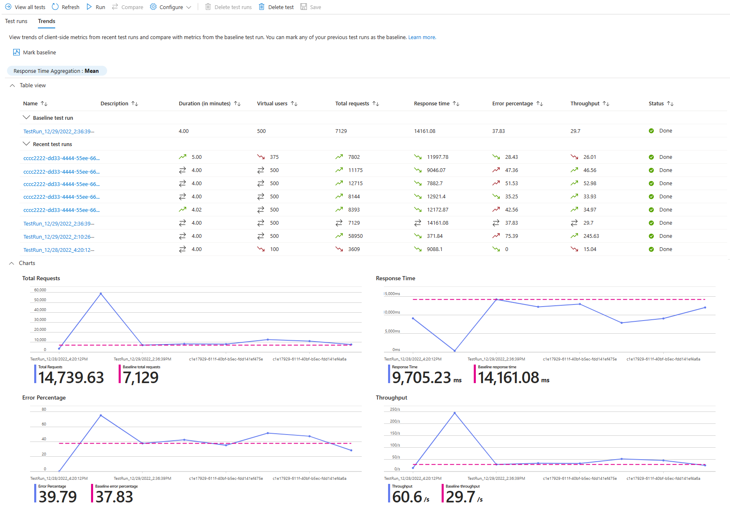The image size is (730, 516).
Task: Collapse the Recent test runs section
Action: click(x=26, y=144)
